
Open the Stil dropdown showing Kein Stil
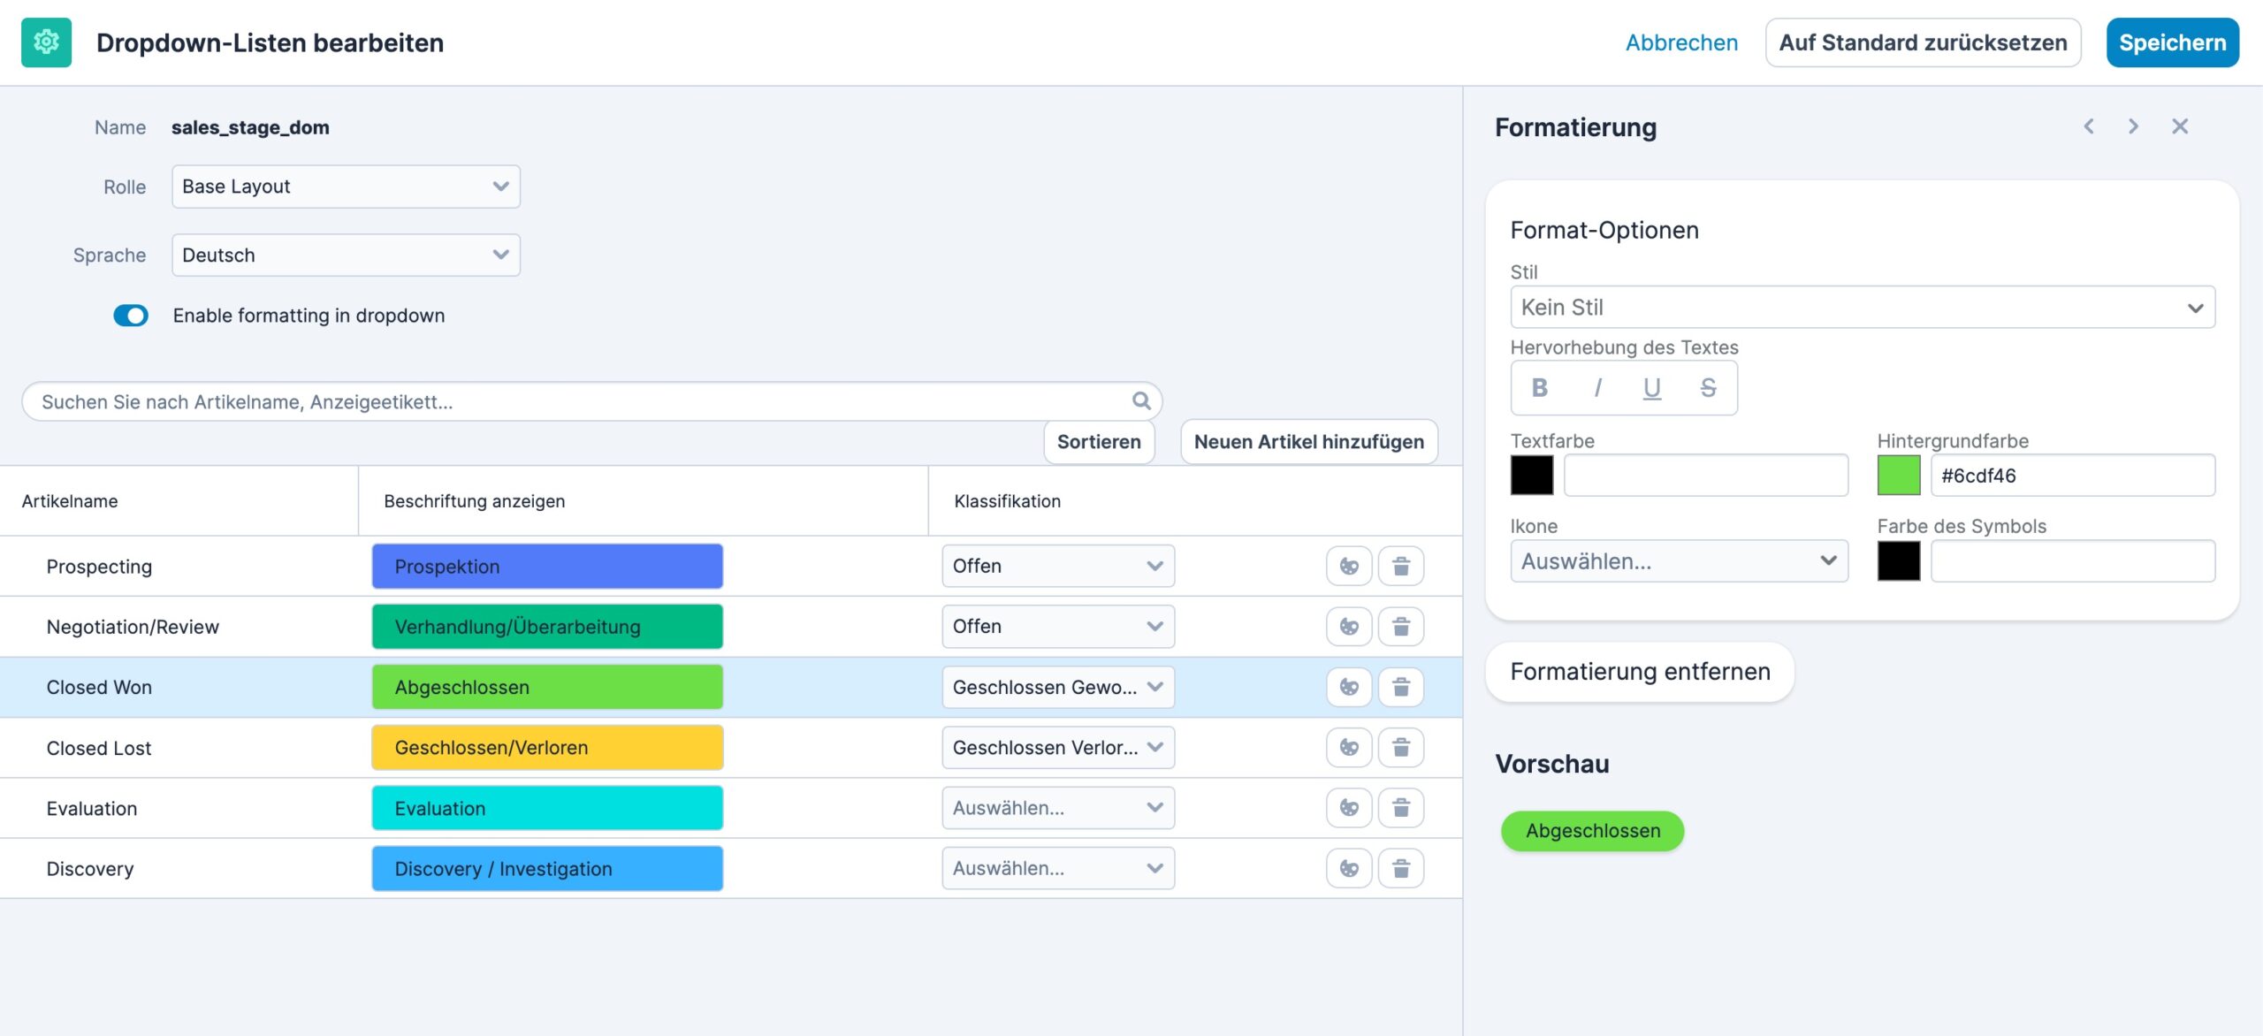point(1862,307)
